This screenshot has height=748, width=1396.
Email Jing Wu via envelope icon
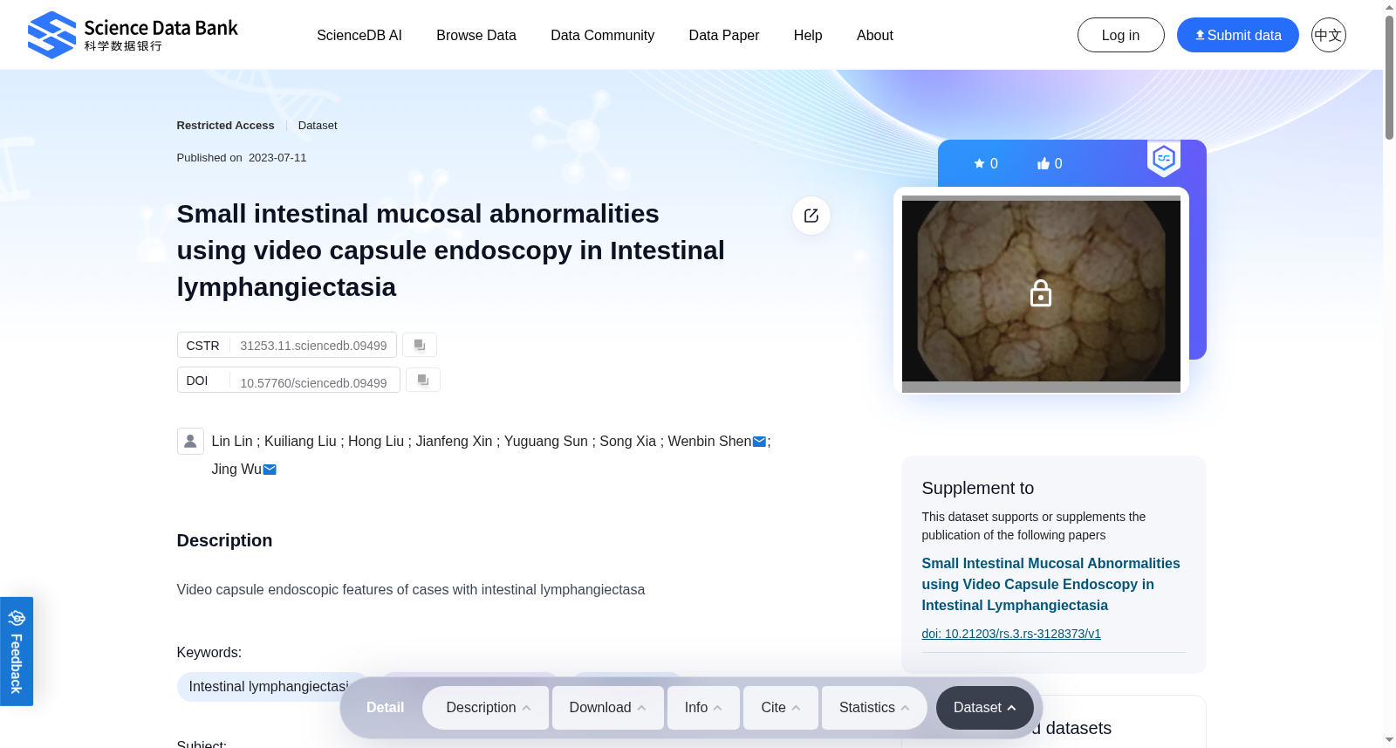(270, 470)
